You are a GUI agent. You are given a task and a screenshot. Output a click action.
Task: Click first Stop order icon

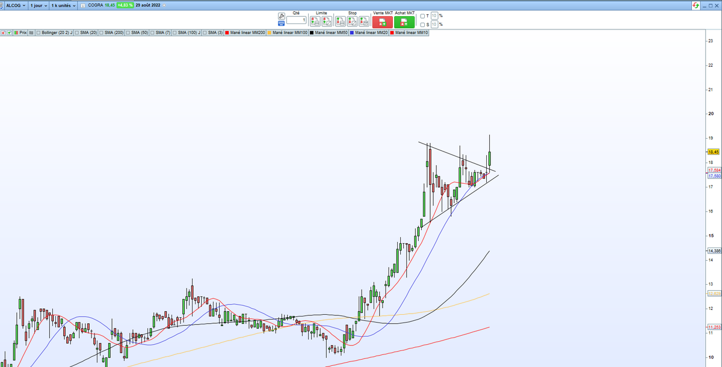(341, 22)
